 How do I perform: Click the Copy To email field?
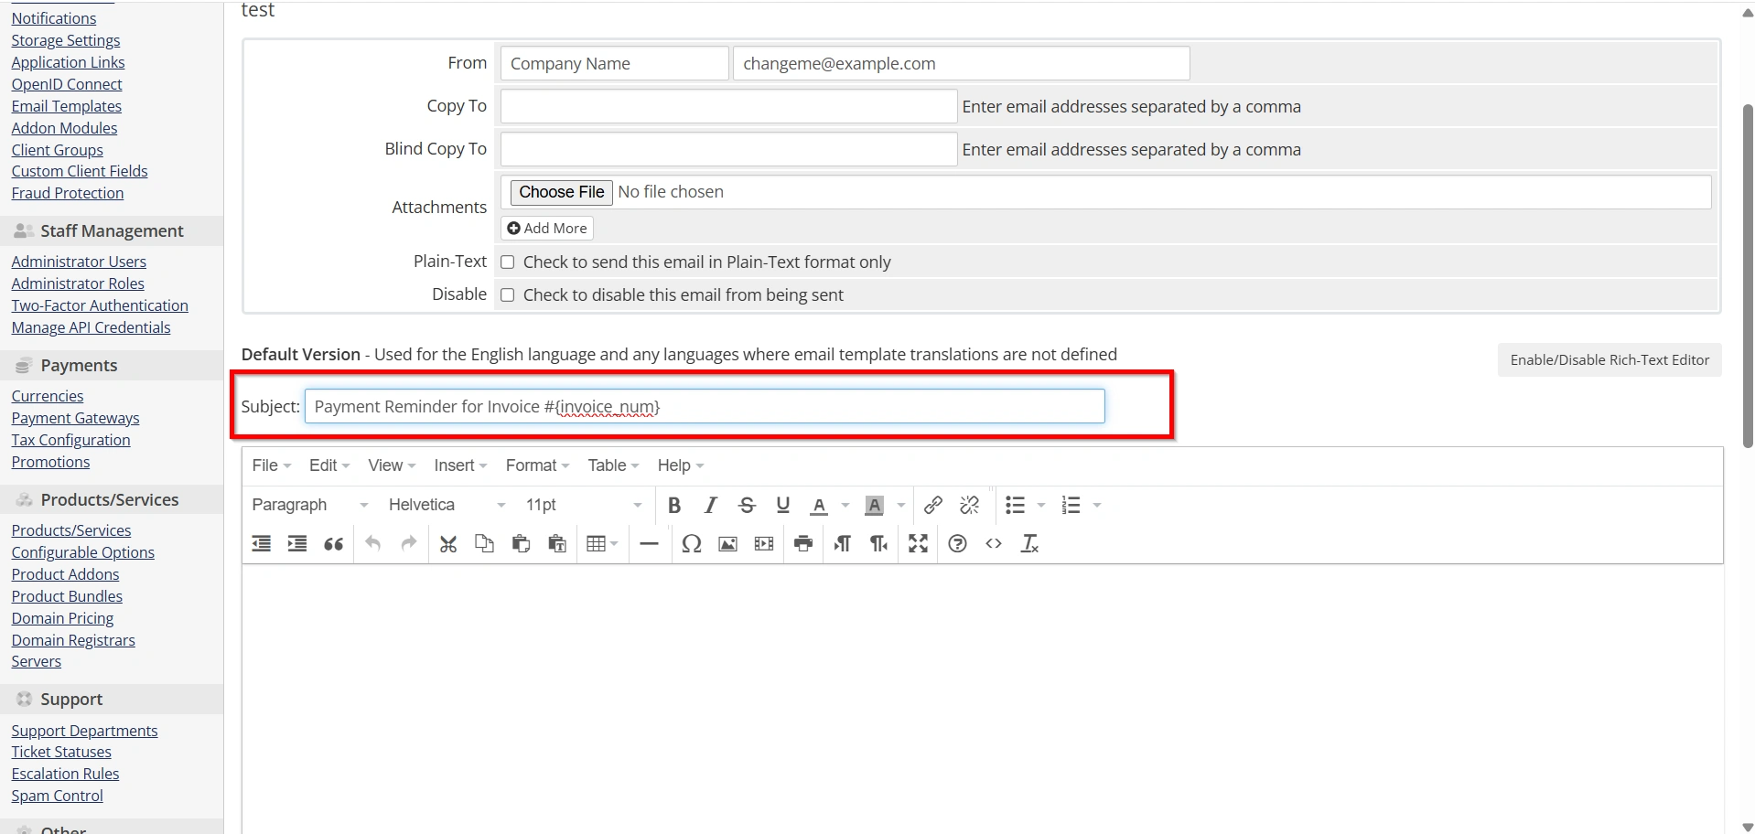click(x=728, y=106)
